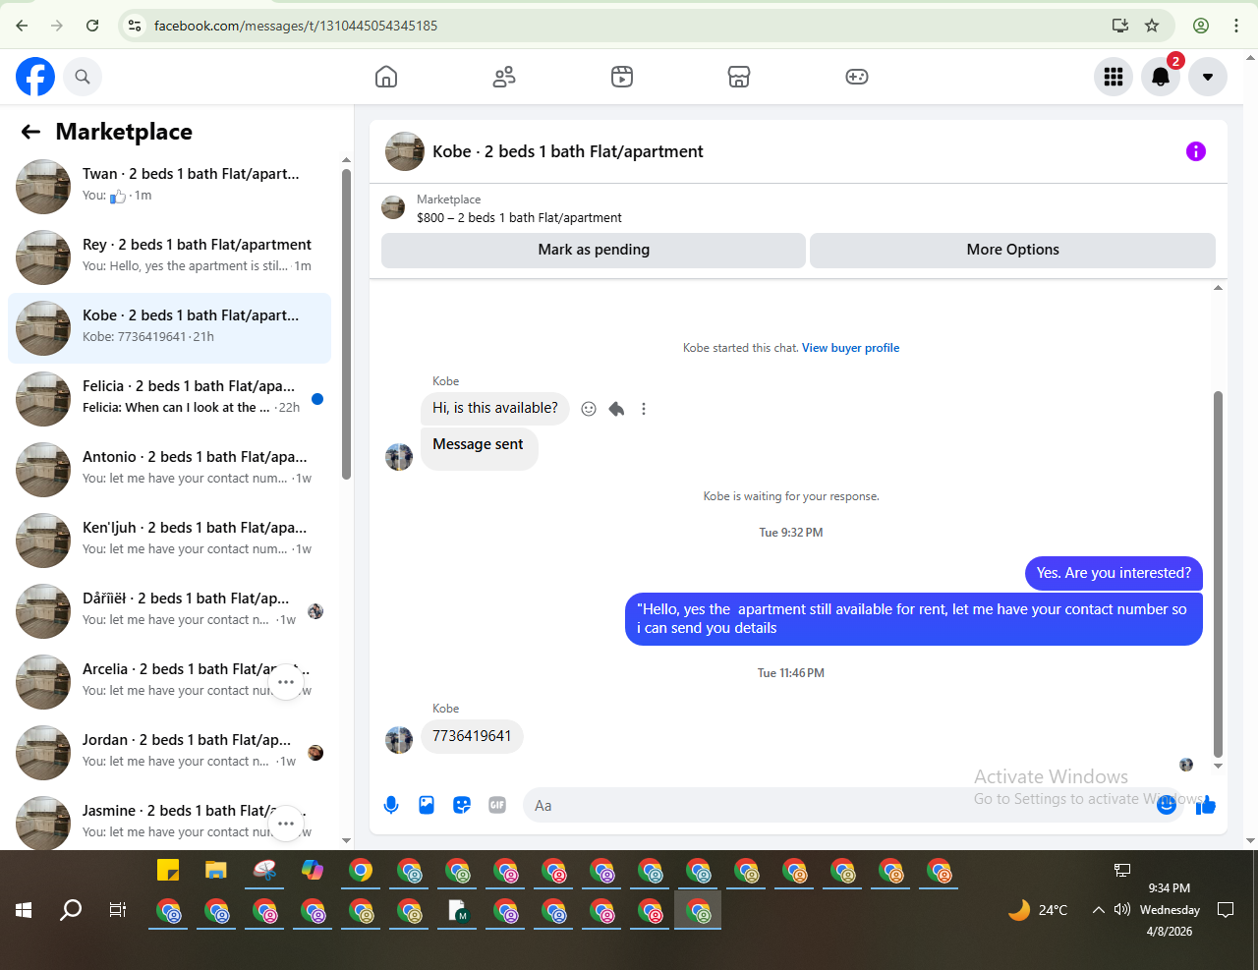Viewport: 1258px width, 970px height.
Task: Reload the page in browser
Action: pyautogui.click(x=92, y=26)
